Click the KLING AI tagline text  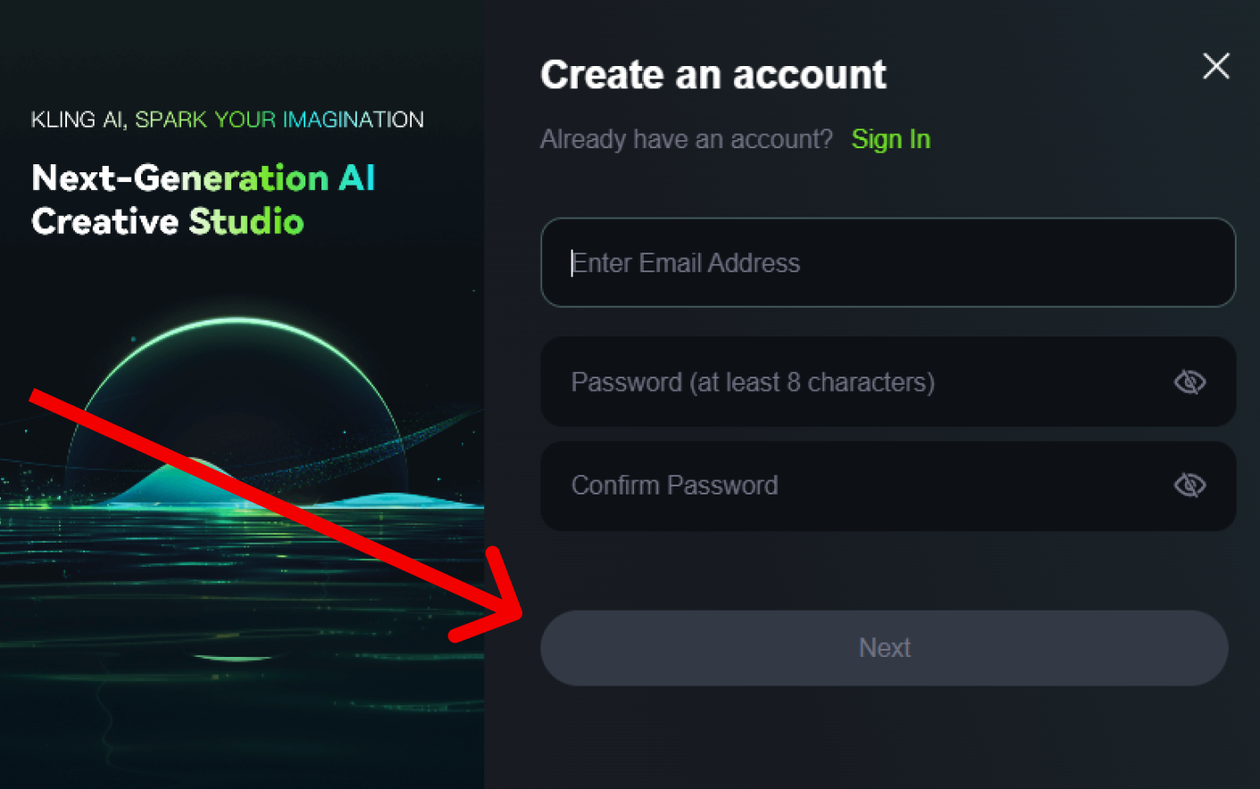(x=227, y=120)
